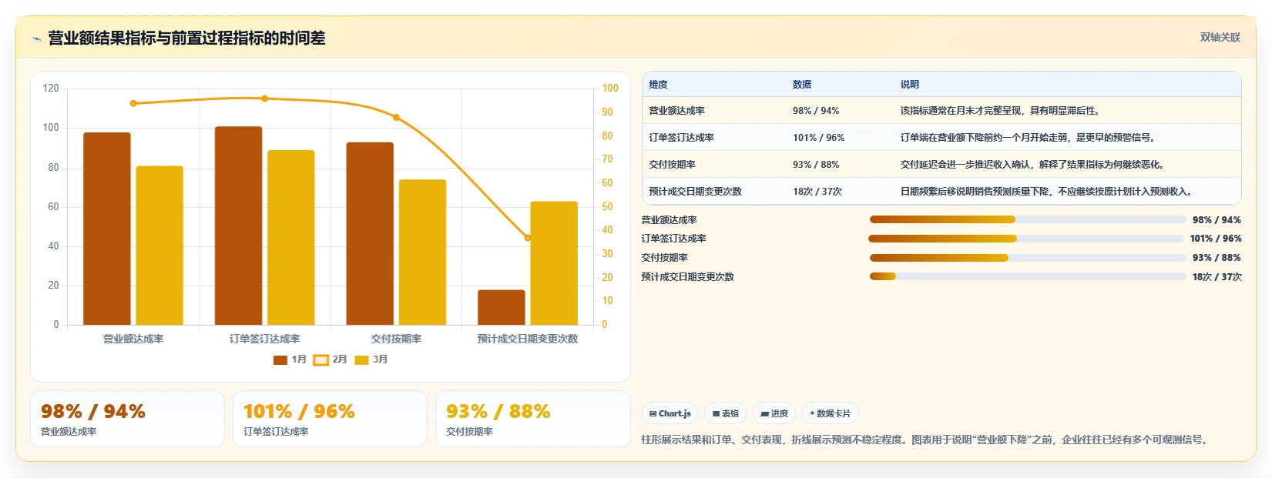
Task: Toggle the 2月 legend swatch
Action: [x=321, y=359]
